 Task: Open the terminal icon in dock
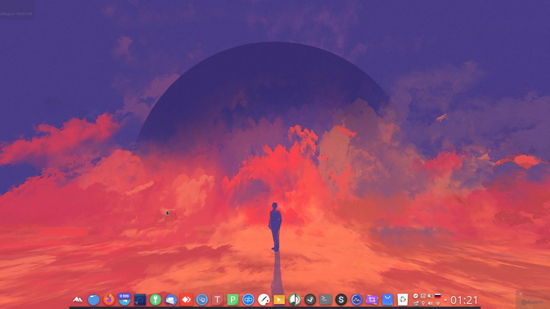(326, 300)
